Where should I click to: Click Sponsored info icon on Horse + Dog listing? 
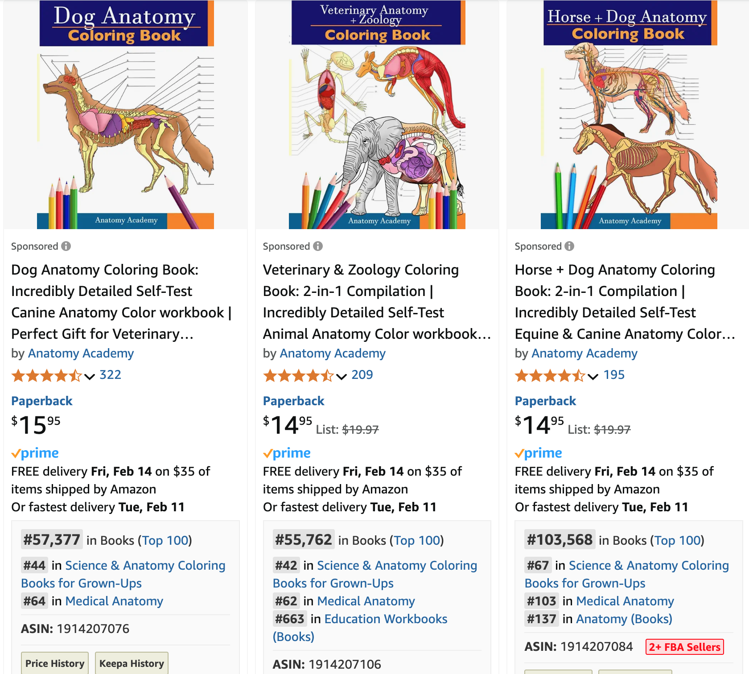point(569,246)
